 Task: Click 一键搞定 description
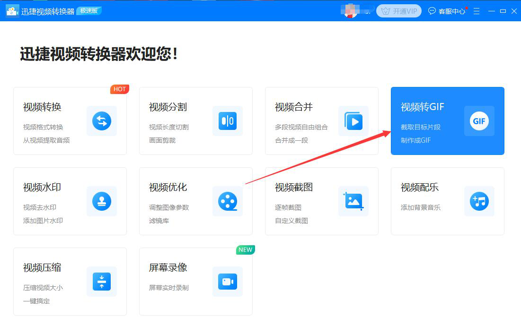(36, 301)
